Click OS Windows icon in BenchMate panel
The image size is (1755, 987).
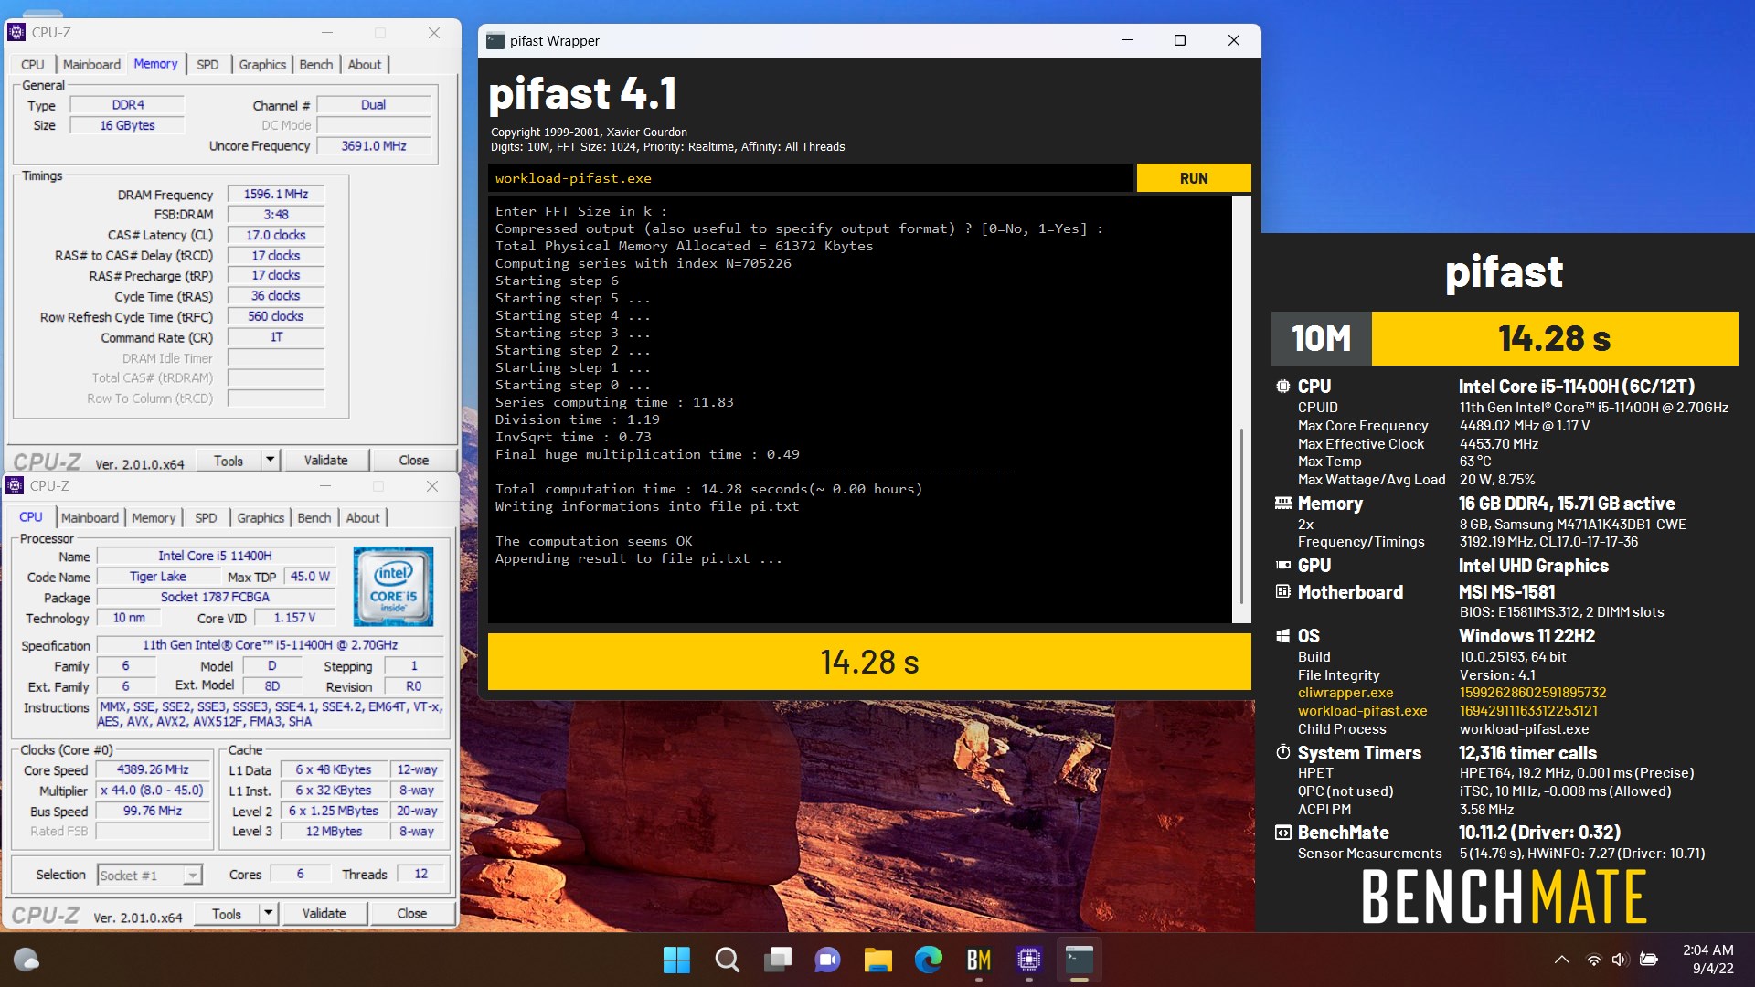(x=1283, y=636)
